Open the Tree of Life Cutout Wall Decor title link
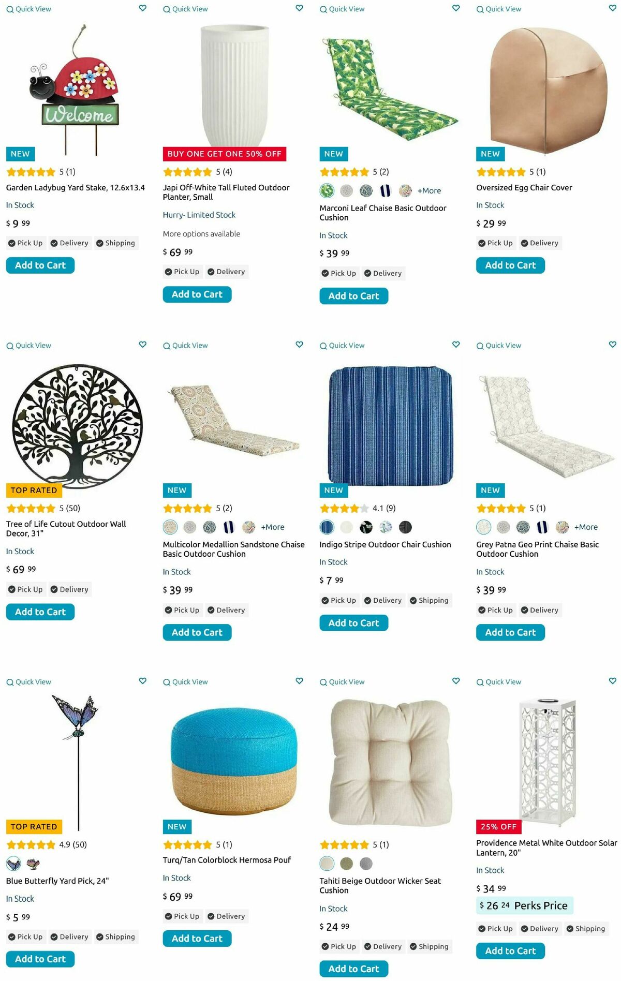Viewport: 621px width, 981px height. tap(66, 529)
